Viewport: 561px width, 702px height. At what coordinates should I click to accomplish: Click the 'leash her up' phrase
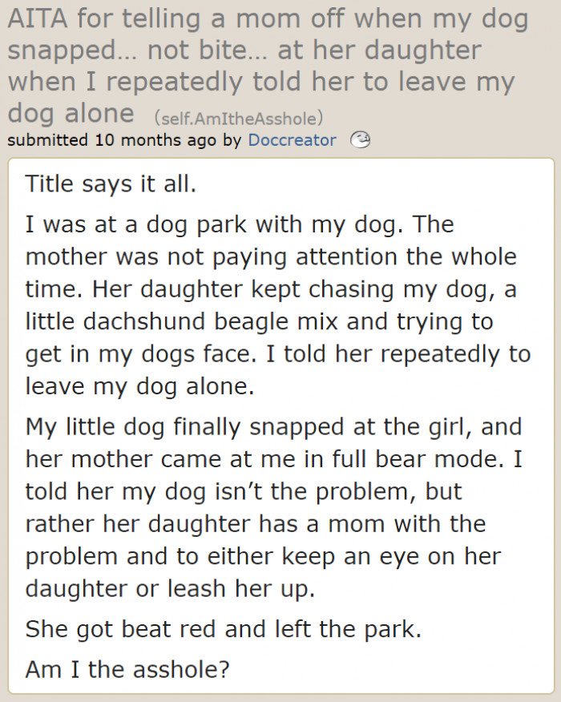pos(241,588)
